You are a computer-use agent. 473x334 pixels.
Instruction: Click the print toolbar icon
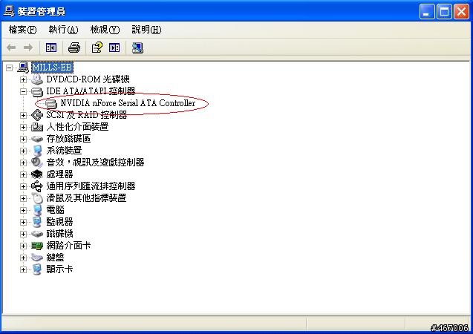[74, 48]
